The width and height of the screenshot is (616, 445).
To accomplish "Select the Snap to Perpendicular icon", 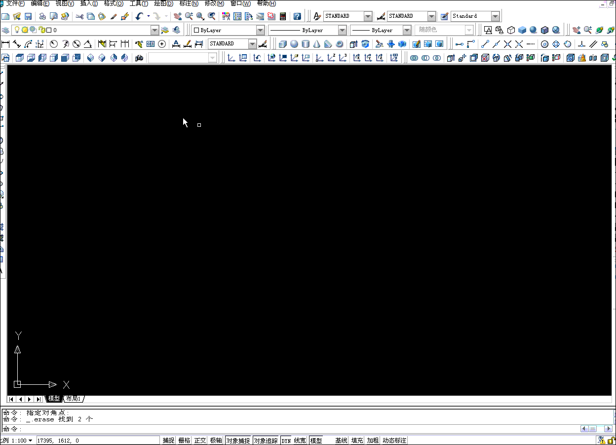I will pos(582,44).
